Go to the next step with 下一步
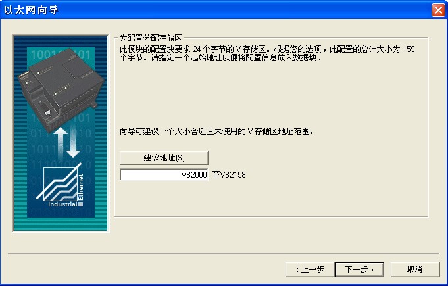448x286 pixels. (x=359, y=270)
